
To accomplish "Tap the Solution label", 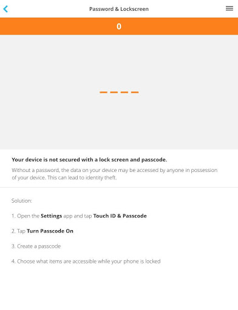I will 22,201.
